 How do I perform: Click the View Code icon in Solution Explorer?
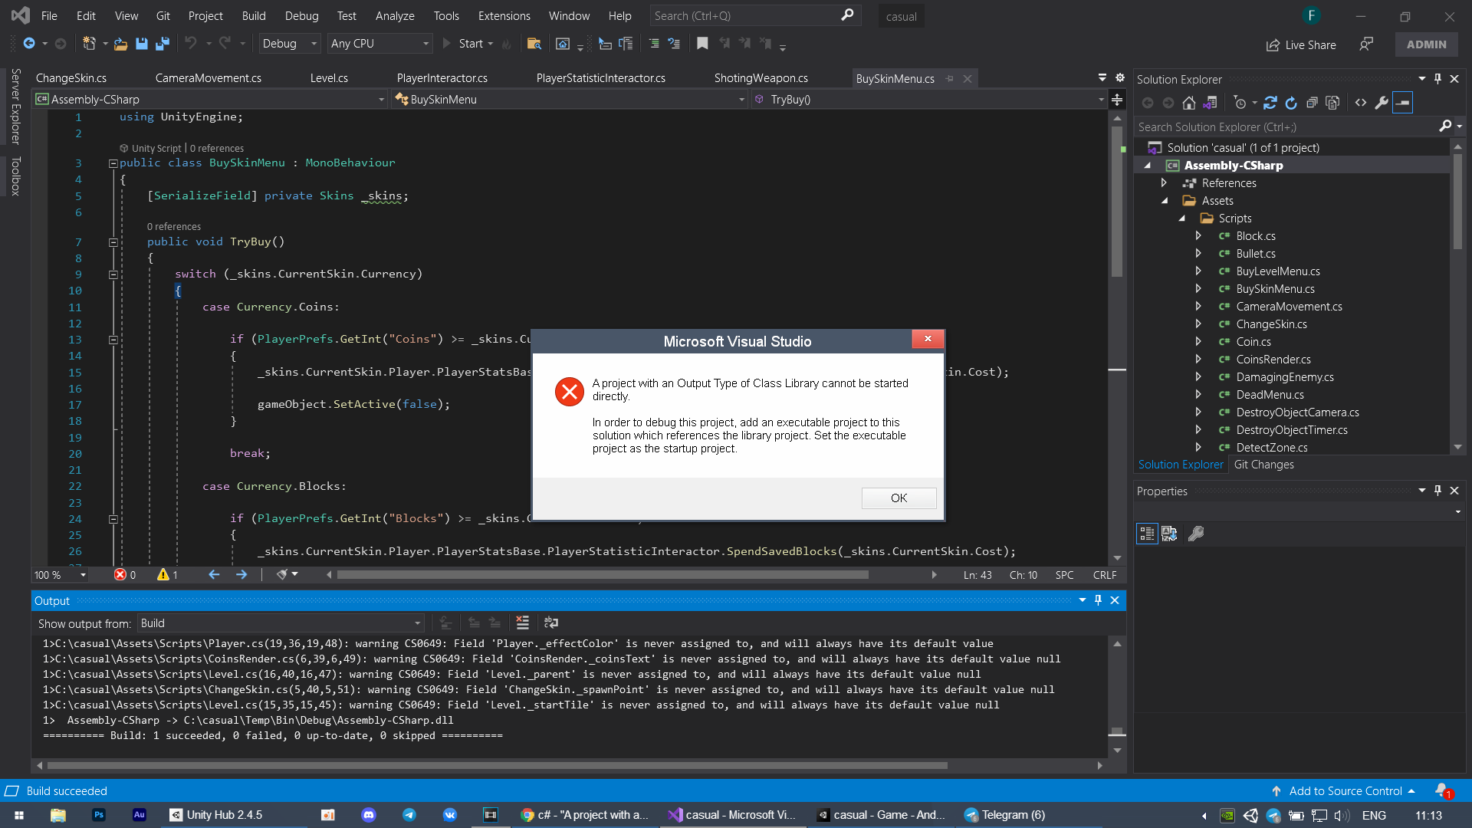(x=1361, y=103)
